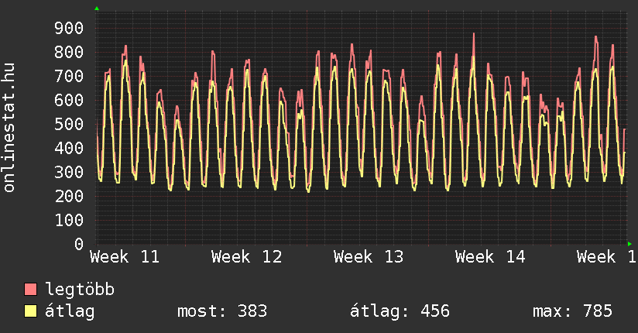
Task: Click the 'max: 785' statistic
Action: point(572,311)
